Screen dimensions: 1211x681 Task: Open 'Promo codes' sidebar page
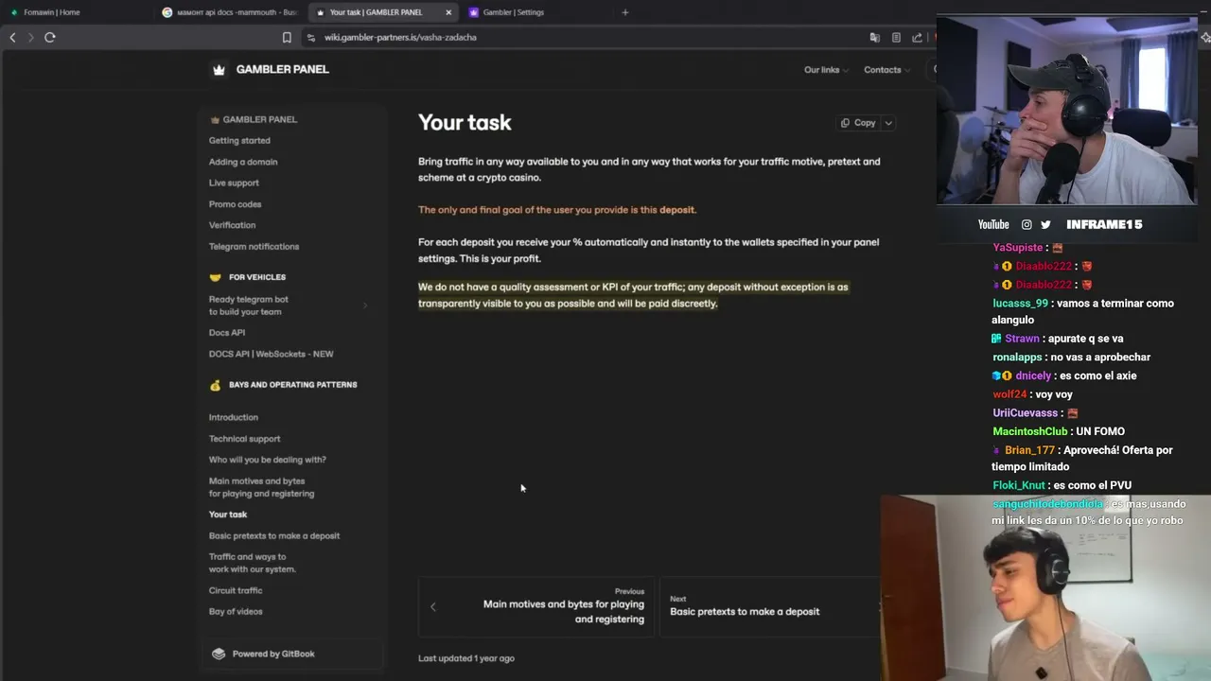(235, 204)
